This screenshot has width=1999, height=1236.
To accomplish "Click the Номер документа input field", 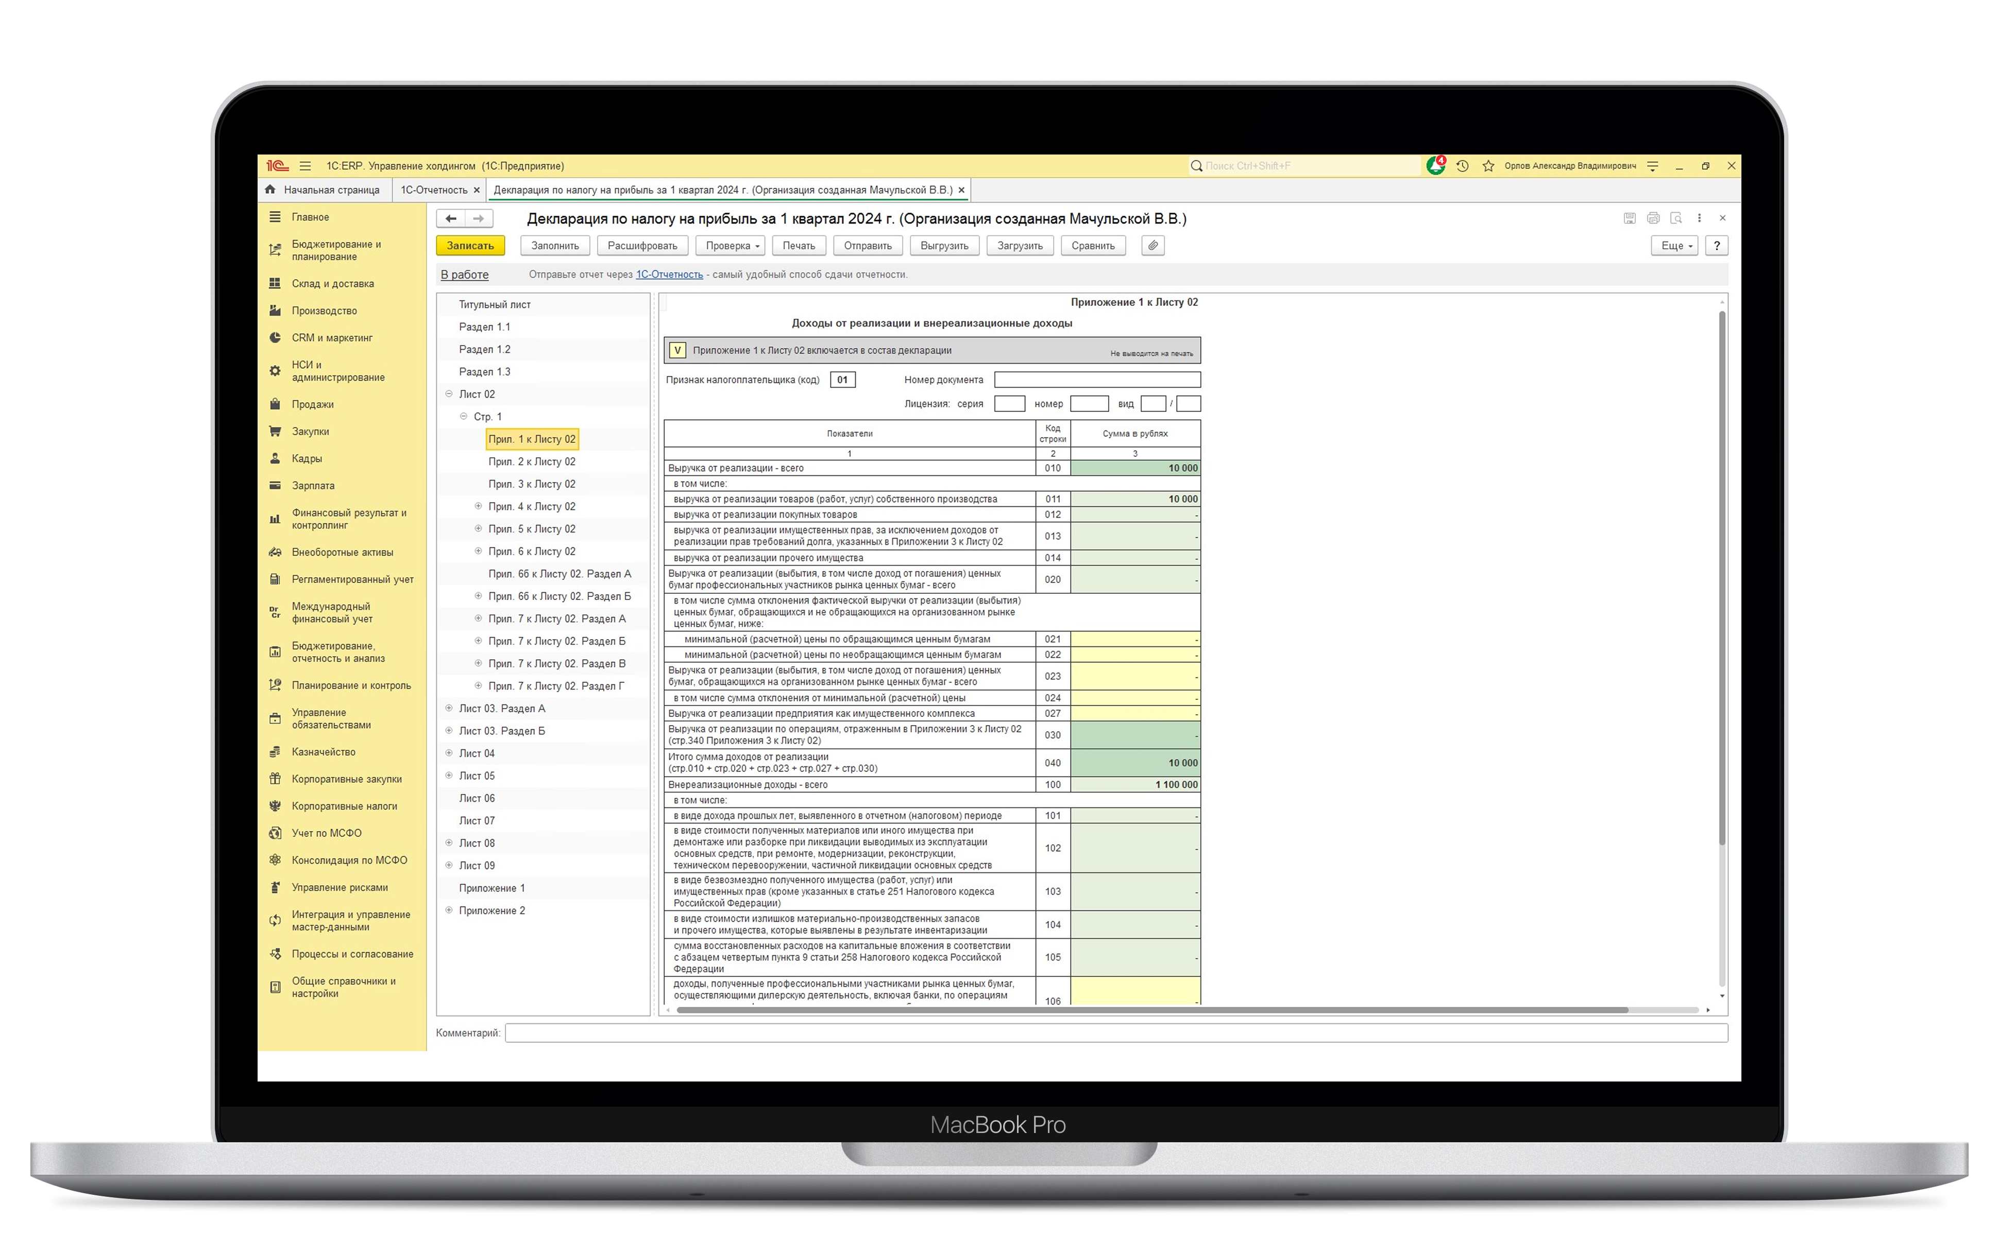I will 1097,380.
